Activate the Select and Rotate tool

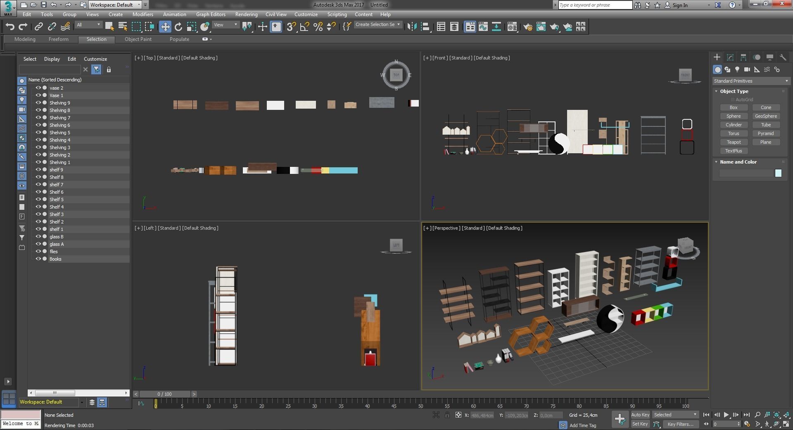178,27
